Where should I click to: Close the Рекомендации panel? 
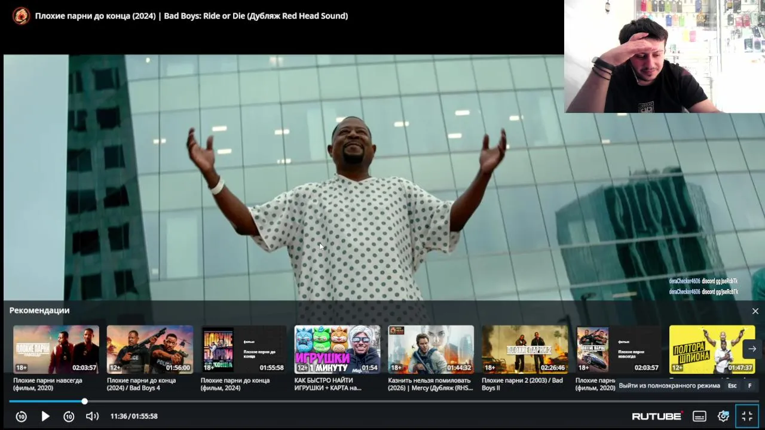point(755,311)
